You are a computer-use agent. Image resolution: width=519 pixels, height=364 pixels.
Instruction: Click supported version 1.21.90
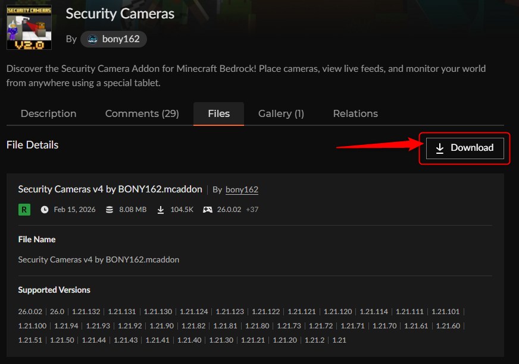tap(161, 325)
